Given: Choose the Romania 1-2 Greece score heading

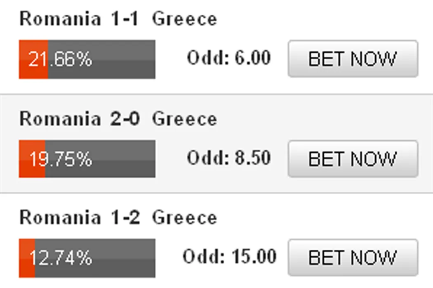Looking at the screenshot, I should (x=118, y=218).
